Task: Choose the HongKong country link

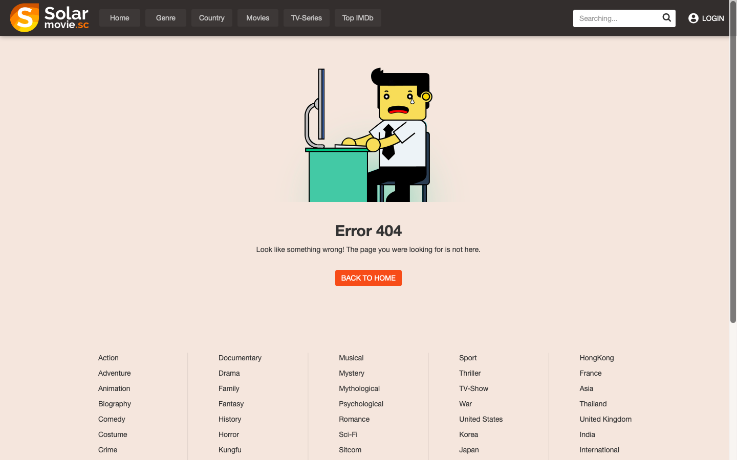Action: click(596, 358)
